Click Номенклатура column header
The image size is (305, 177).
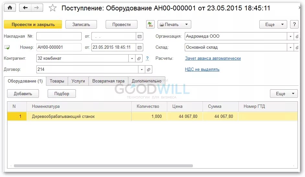(x=79, y=107)
